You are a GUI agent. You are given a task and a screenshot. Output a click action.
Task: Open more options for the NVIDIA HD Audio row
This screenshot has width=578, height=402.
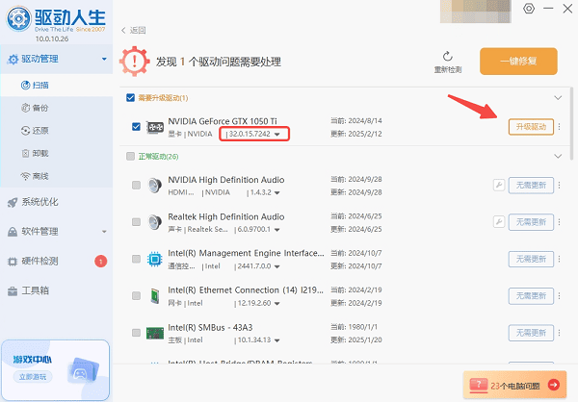559,186
